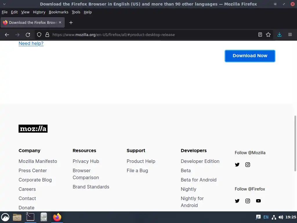Viewport: 297px width, 223px height.
Task: Bookmark this page with the star
Action: [268, 35]
